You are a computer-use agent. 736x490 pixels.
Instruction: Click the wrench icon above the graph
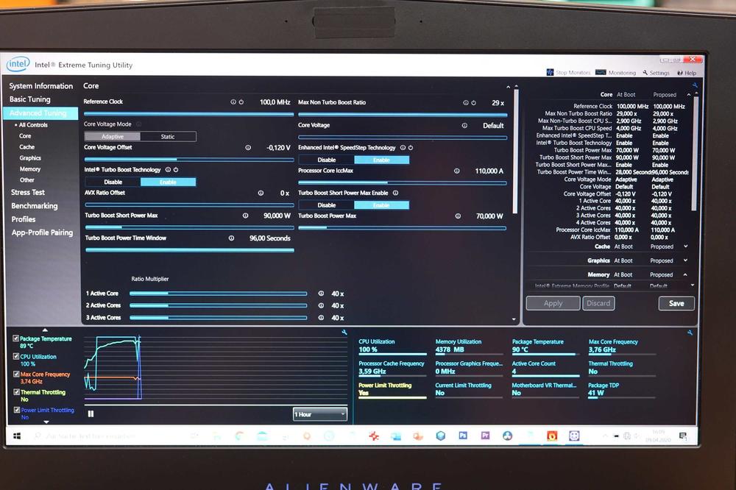click(x=344, y=333)
